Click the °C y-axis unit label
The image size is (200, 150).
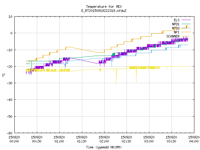click(x=3, y=75)
